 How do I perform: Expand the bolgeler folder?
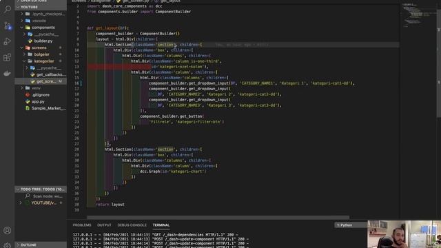pos(25,54)
